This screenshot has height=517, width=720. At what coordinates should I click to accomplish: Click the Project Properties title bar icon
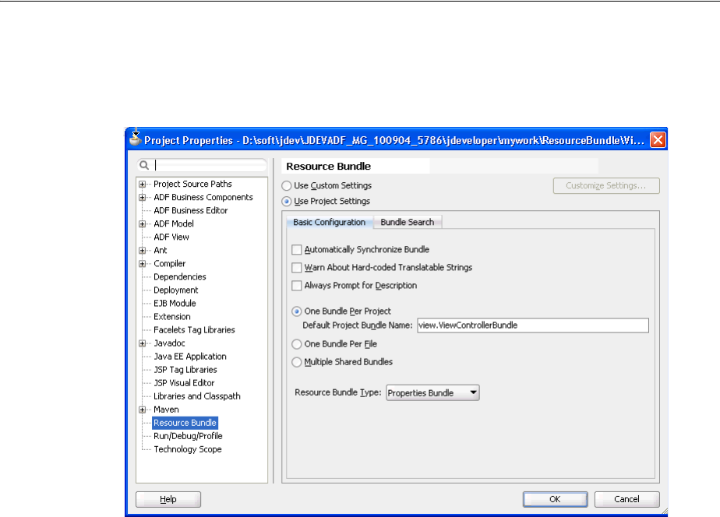[135, 138]
